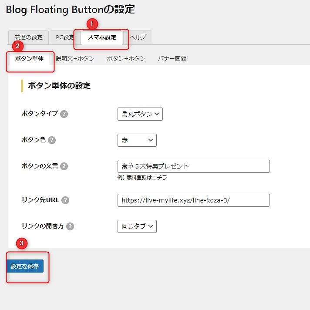Click the ボタンの文言 text field
Image resolution: width=310 pixels, height=310 pixels.
tap(193, 166)
